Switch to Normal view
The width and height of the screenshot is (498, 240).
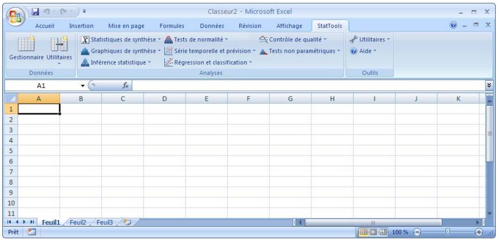[363, 232]
